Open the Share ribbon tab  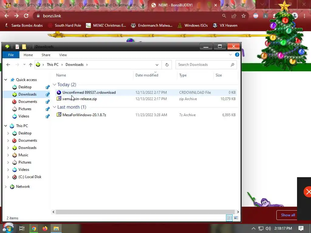tap(46, 55)
